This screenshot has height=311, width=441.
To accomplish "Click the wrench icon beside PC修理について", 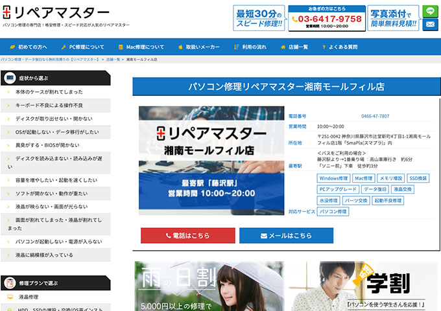I will click(64, 47).
